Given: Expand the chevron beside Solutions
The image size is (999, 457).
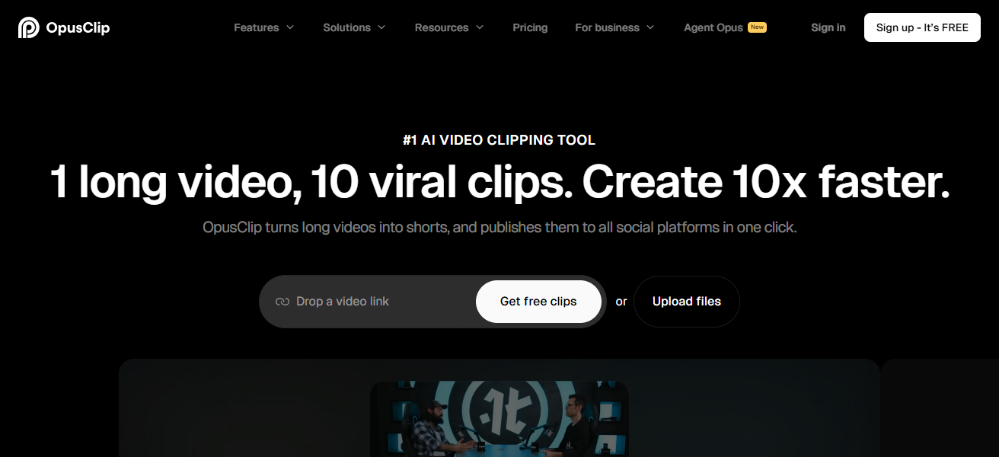Looking at the screenshot, I should [381, 27].
